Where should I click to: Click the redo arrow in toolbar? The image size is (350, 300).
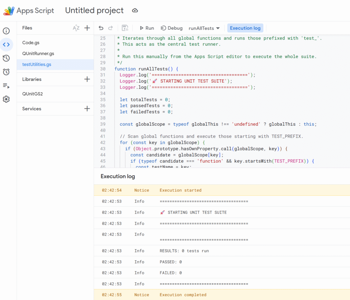pos(110,28)
